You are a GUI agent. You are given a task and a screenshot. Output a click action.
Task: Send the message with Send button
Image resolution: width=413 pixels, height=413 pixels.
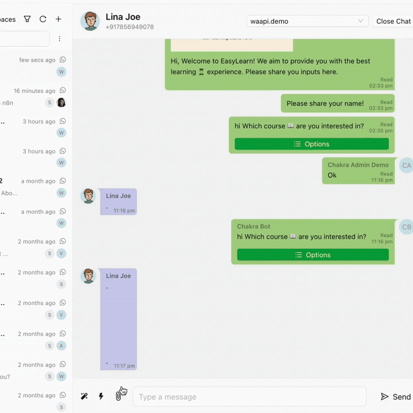395,396
